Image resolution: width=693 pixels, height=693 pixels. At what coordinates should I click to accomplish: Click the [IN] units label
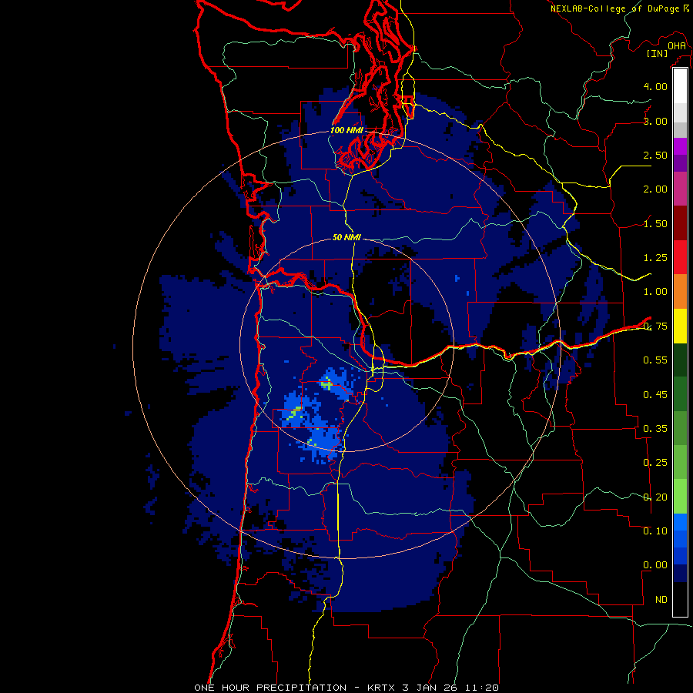coord(658,53)
